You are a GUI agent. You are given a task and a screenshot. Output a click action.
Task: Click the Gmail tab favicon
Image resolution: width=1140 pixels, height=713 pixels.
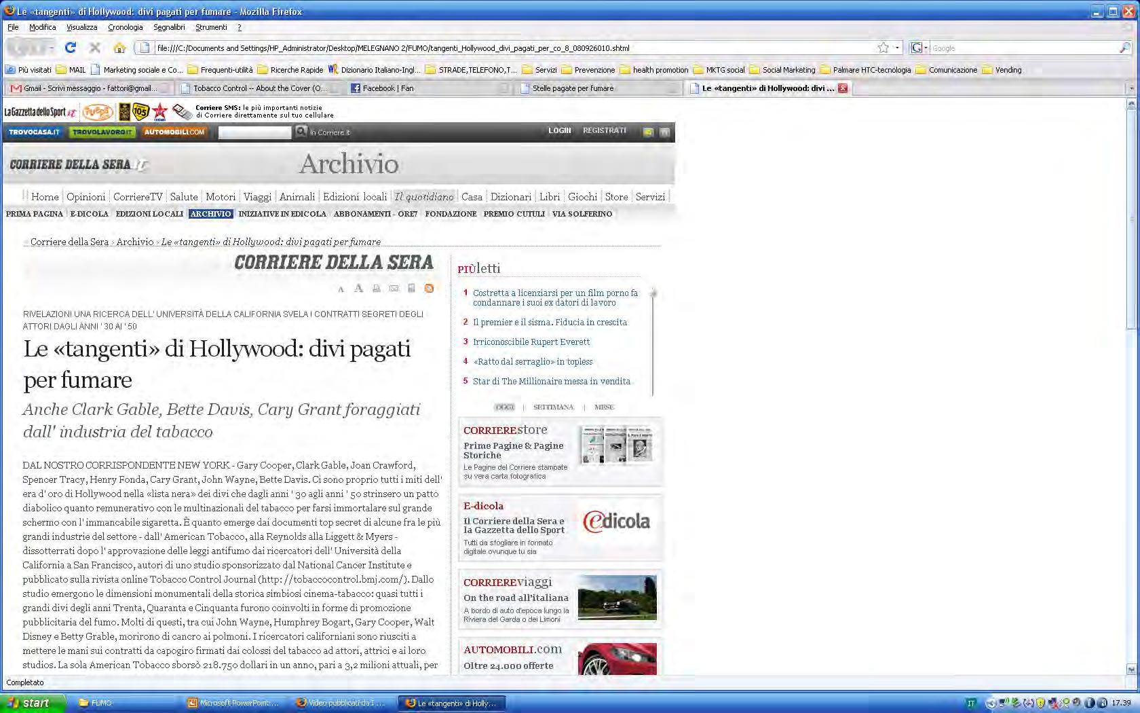[x=16, y=88]
